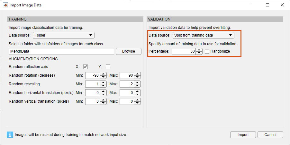Increase rotation Min value with up arrow
This screenshot has width=290, height=145.
pos(103,74)
